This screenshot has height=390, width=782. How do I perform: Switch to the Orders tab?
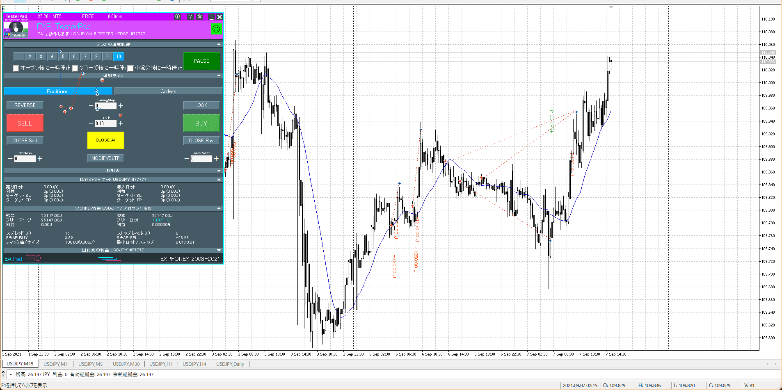coord(168,91)
